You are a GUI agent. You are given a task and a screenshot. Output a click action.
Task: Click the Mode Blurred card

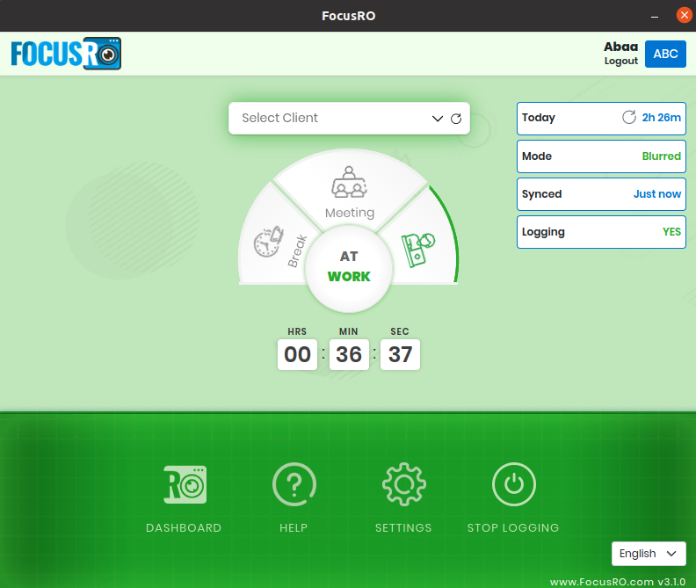coord(601,156)
